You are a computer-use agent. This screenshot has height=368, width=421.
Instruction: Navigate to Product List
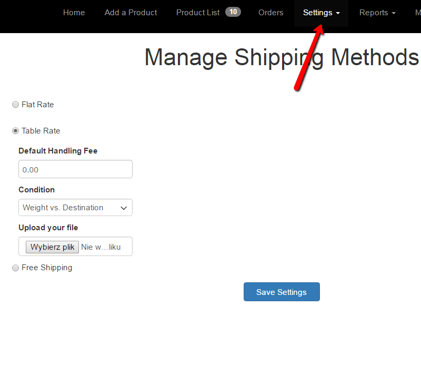click(198, 13)
